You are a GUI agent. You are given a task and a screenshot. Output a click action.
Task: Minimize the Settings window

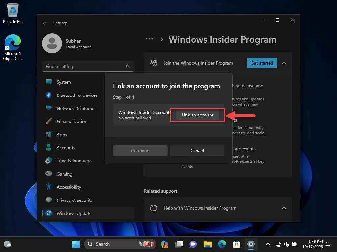coord(262,20)
